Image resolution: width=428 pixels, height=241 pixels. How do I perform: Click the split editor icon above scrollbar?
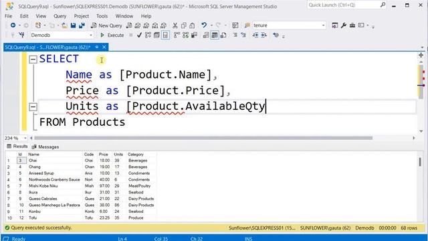click(x=421, y=55)
